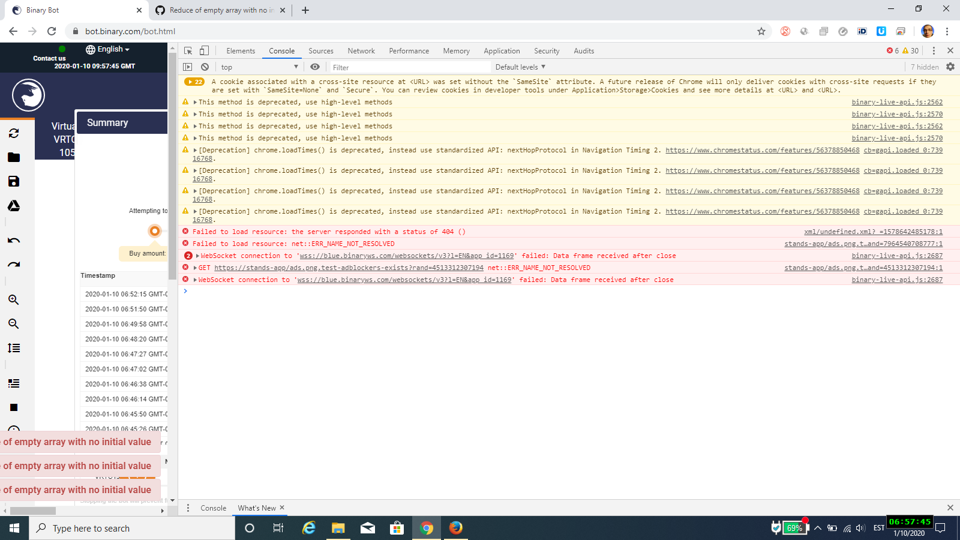Click the Contact us link
The width and height of the screenshot is (960, 540).
49,58
